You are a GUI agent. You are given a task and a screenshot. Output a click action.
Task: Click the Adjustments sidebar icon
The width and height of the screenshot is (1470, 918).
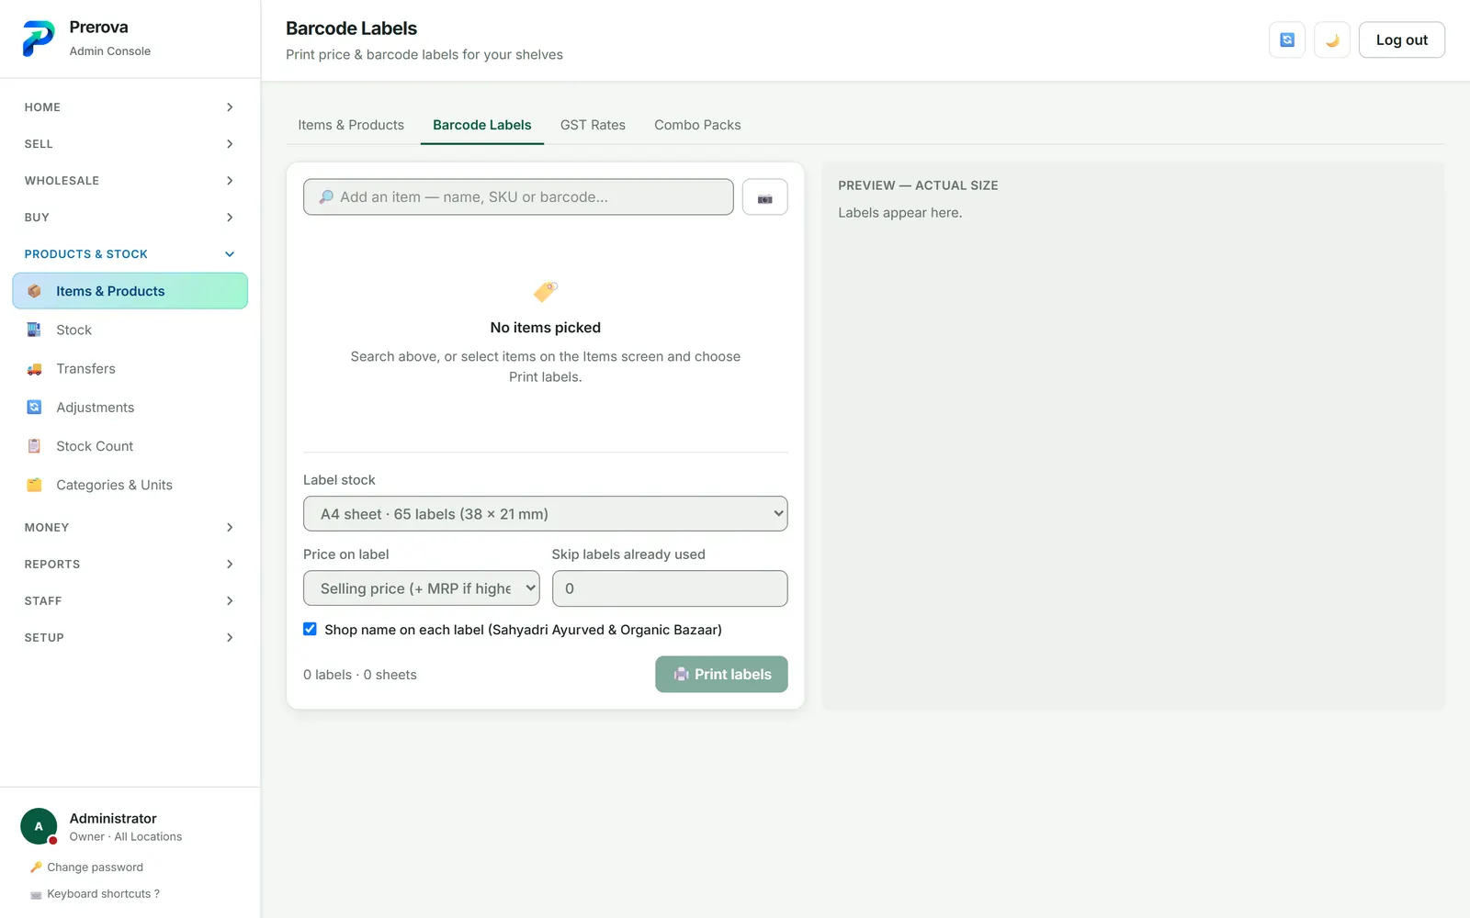click(x=34, y=408)
